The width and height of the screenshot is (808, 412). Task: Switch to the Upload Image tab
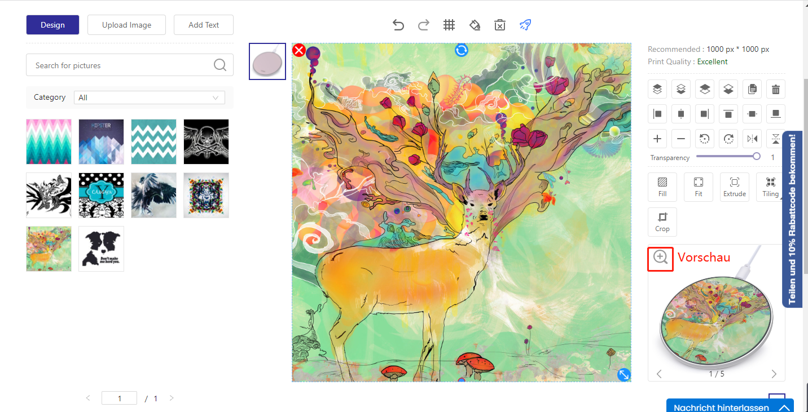[126, 25]
